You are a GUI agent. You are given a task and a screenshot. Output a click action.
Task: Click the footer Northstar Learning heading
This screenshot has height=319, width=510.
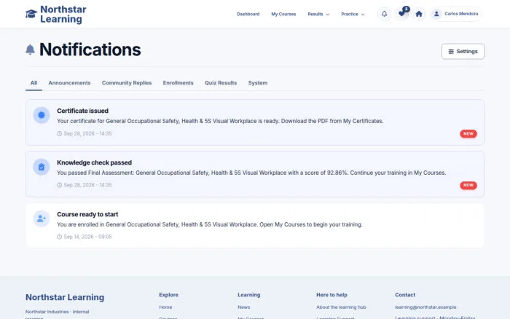click(x=65, y=297)
